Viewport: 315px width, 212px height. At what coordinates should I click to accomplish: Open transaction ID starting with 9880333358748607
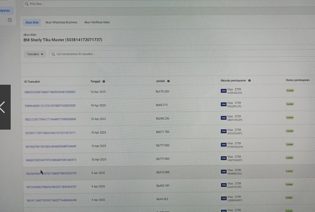click(50, 92)
